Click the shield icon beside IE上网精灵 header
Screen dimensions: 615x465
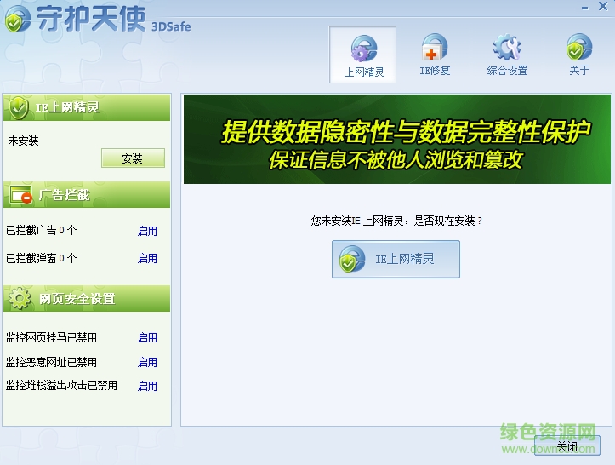(x=19, y=107)
